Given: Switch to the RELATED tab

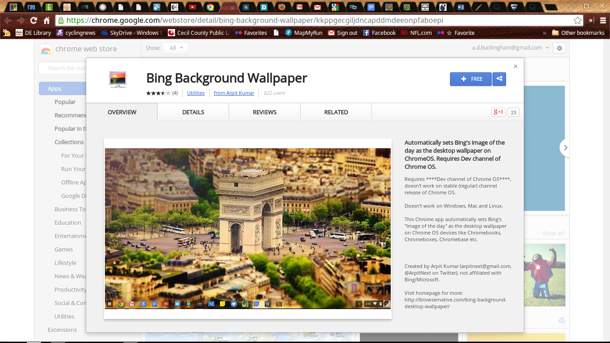Looking at the screenshot, I should (336, 112).
